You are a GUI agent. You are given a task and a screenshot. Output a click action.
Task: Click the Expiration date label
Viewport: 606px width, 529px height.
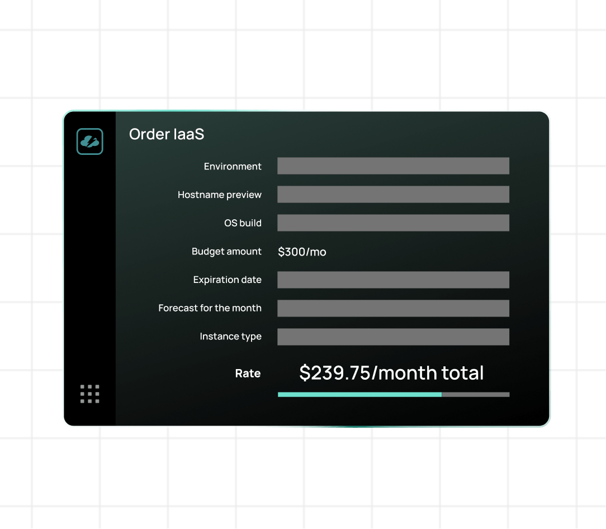click(228, 280)
